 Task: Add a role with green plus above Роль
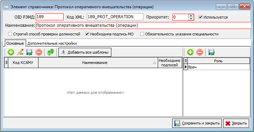tap(190, 52)
